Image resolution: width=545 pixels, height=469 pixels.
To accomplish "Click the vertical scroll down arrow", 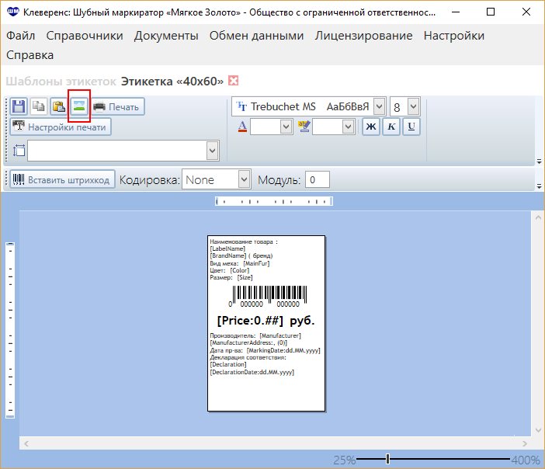I will pos(538,430).
